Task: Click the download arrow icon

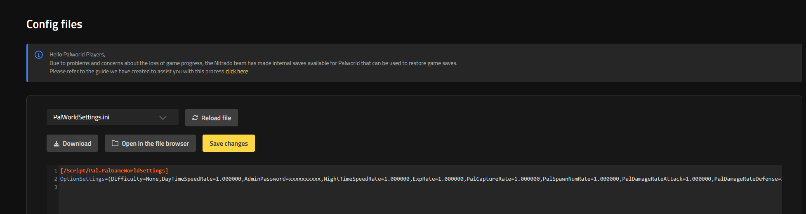Action: click(57, 144)
